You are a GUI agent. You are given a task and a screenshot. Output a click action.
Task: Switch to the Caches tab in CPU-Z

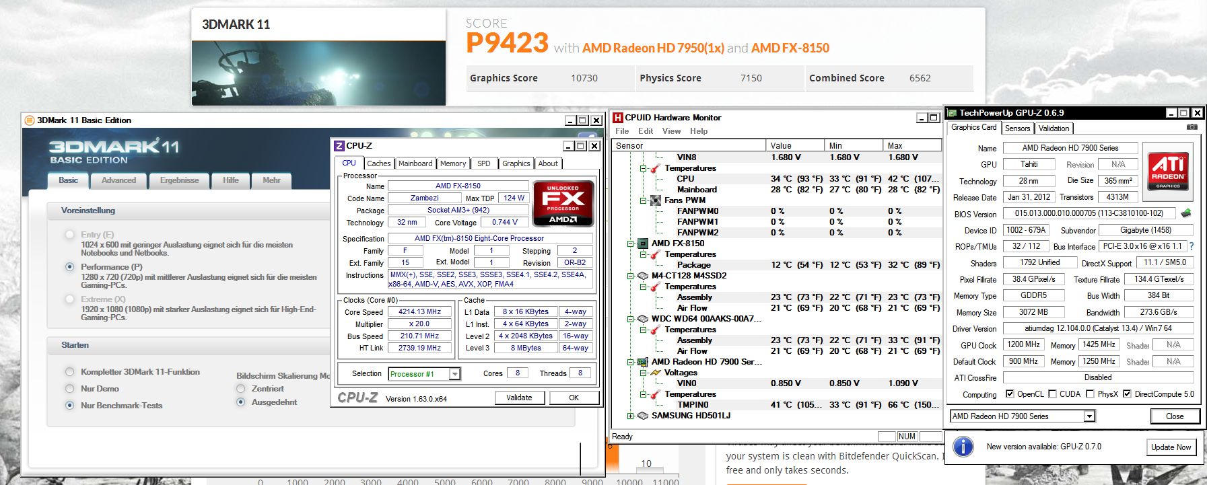379,163
